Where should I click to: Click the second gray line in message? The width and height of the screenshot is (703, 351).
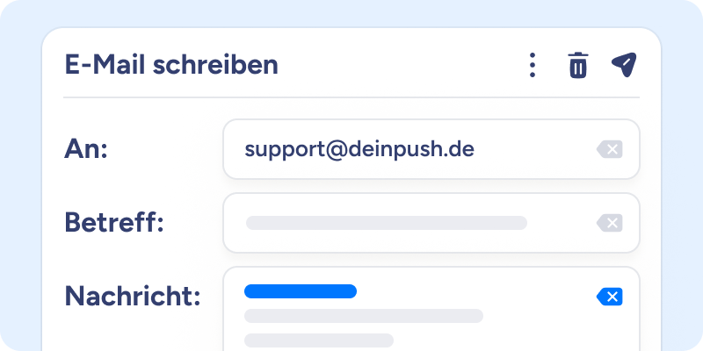364,316
